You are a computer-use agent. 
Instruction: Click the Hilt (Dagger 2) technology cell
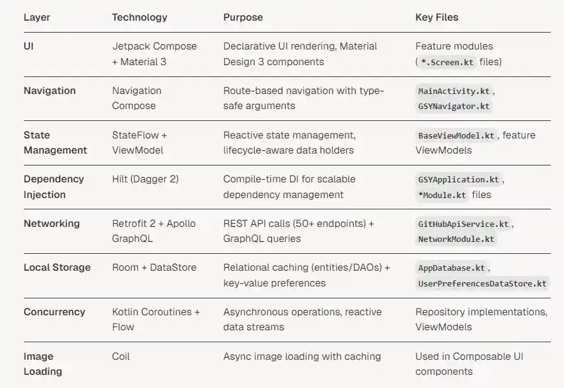pos(145,179)
